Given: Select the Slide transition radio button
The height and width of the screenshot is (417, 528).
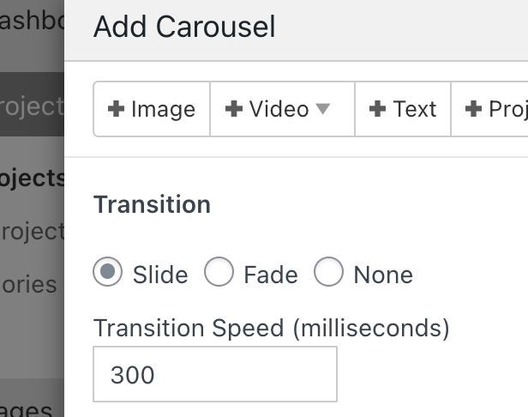Looking at the screenshot, I should [x=108, y=273].
